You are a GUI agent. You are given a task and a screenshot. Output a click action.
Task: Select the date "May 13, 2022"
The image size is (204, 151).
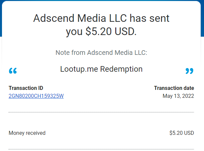178,96
